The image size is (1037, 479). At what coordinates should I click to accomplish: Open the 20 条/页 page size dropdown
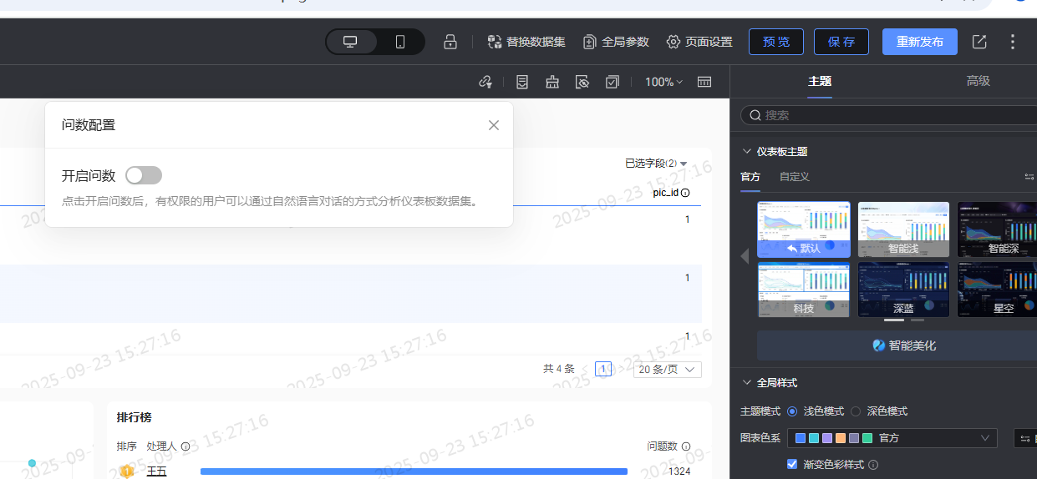pos(667,369)
